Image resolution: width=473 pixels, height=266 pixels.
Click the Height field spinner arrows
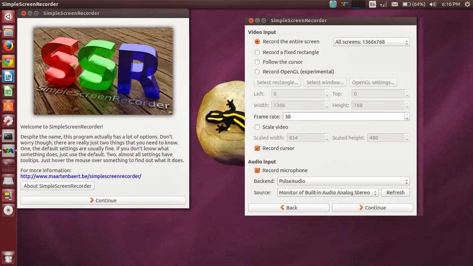click(407, 105)
